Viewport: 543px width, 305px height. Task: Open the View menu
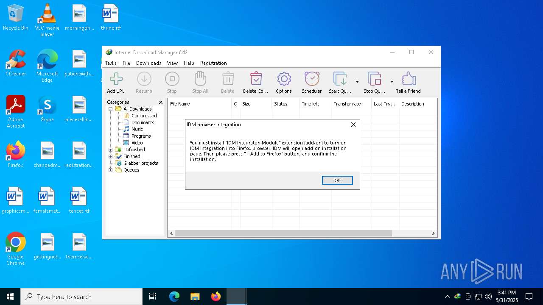point(172,63)
